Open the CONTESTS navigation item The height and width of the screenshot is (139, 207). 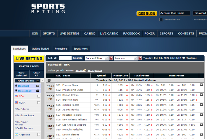tap(186, 33)
